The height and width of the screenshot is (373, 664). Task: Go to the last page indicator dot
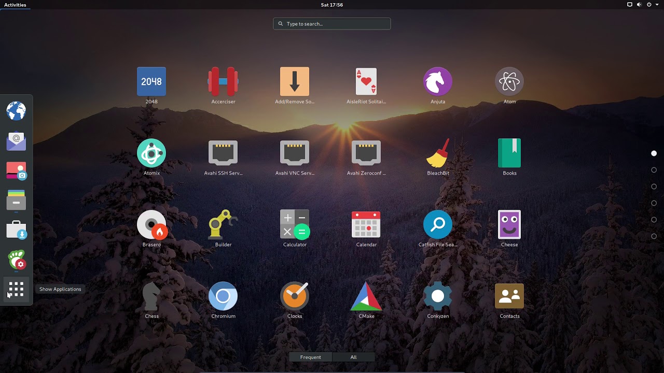pyautogui.click(x=654, y=236)
